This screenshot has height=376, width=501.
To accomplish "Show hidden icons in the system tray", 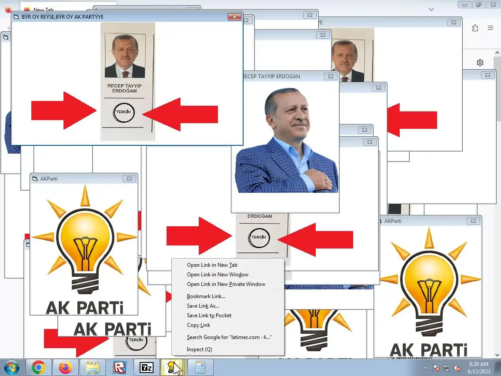I will click(425, 368).
